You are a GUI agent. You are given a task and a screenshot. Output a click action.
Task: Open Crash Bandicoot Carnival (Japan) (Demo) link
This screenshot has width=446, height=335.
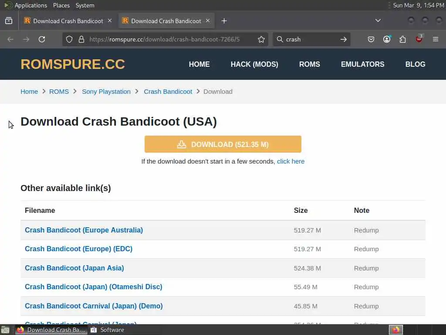click(94, 306)
